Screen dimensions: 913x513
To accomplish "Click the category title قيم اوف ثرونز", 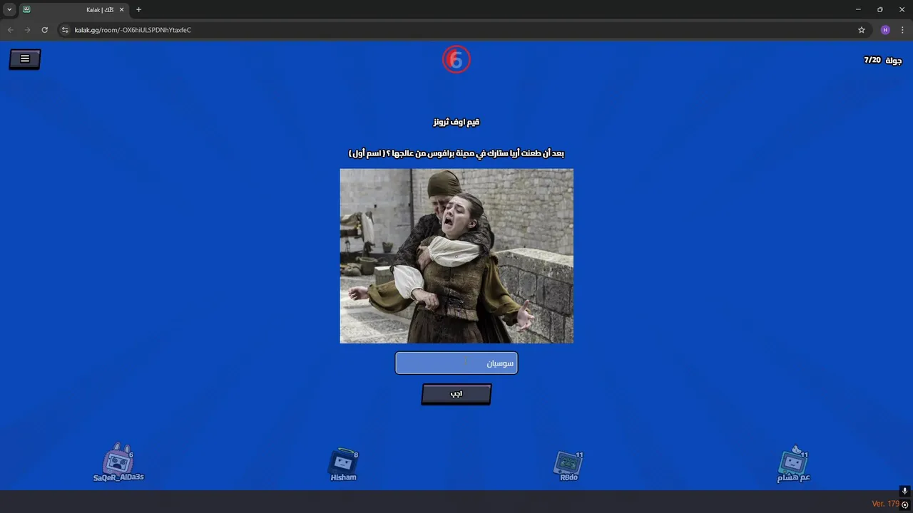I will [456, 122].
